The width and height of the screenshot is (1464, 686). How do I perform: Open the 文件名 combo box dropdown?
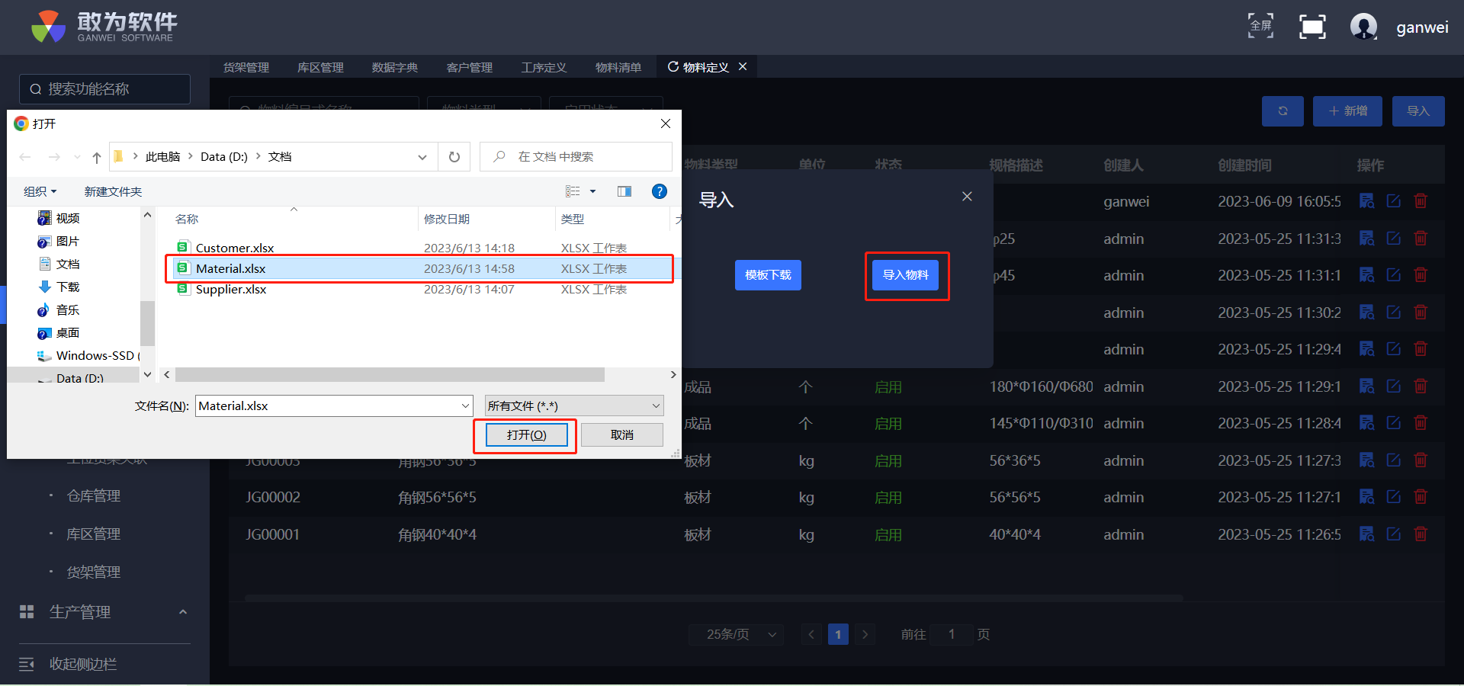coord(465,406)
